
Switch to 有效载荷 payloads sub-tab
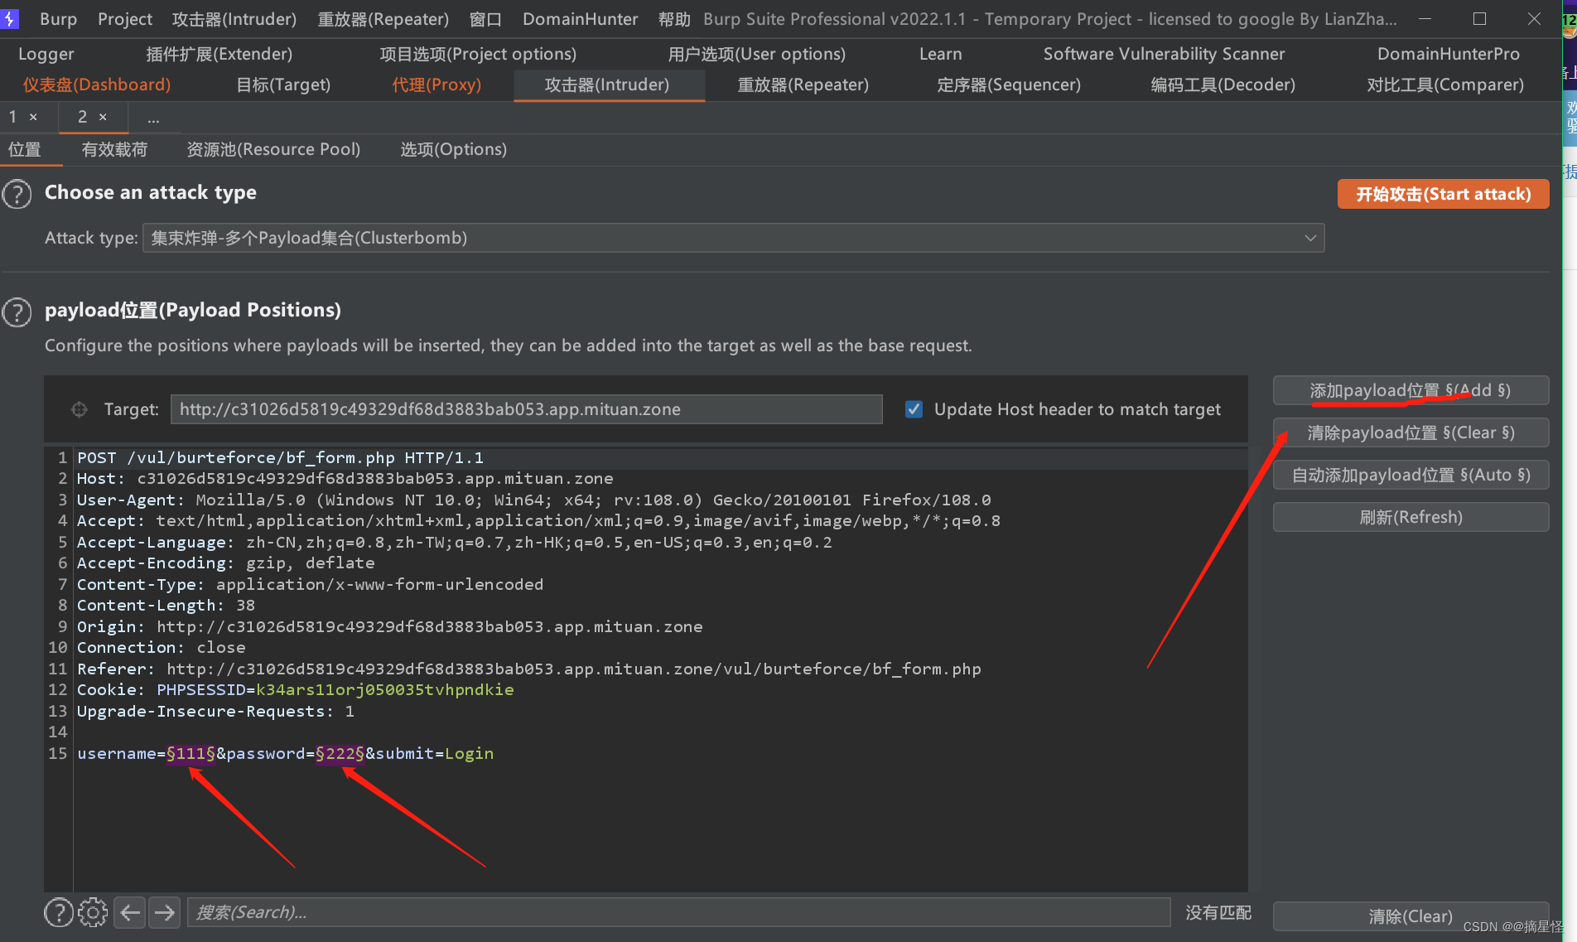tap(114, 149)
